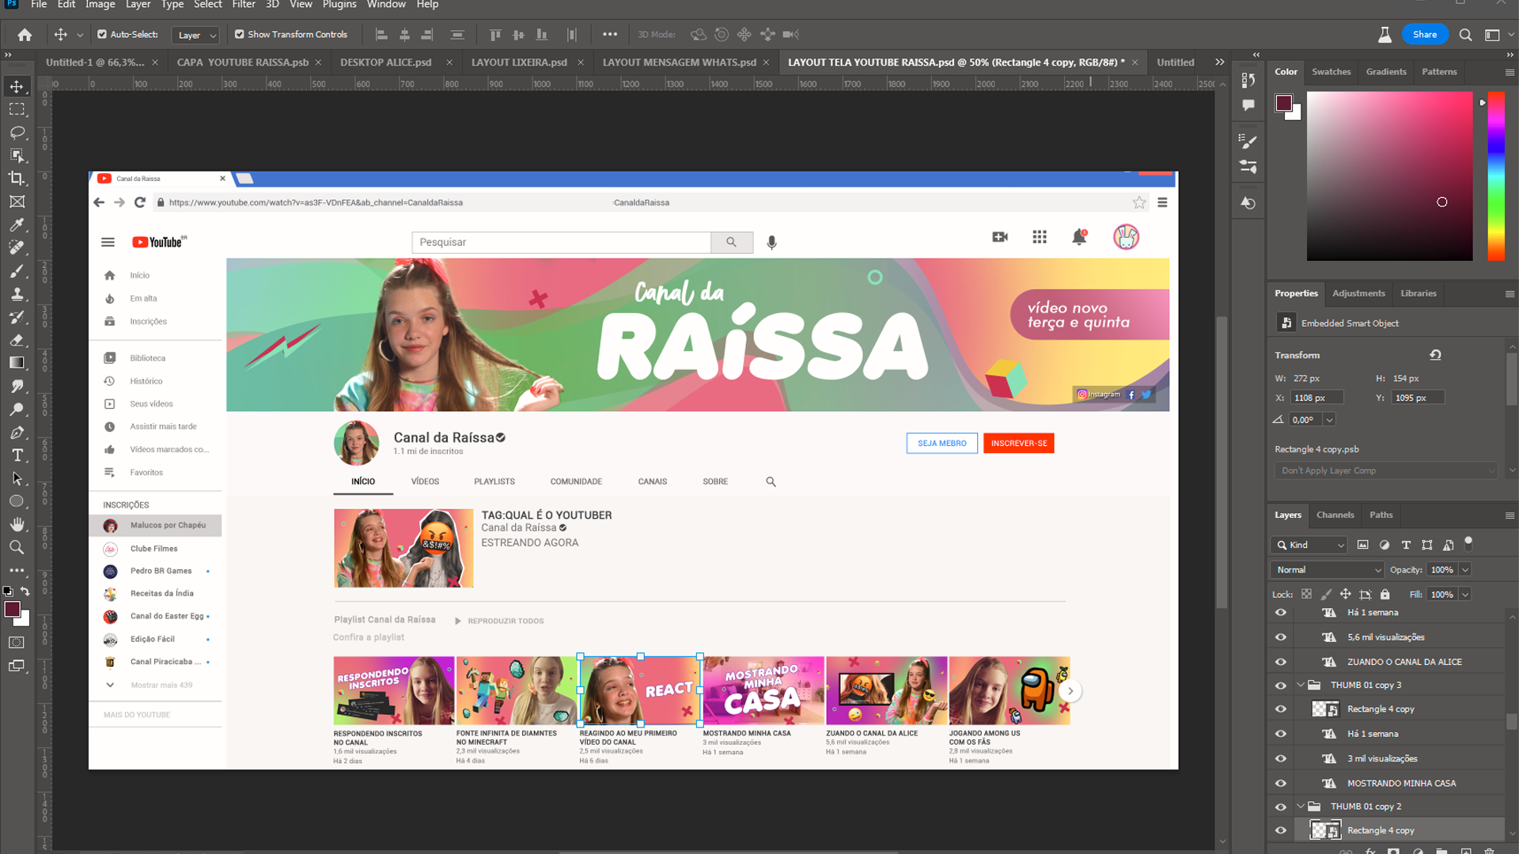1519x854 pixels.
Task: Select the Ellipse shape tool
Action: pyautogui.click(x=17, y=501)
